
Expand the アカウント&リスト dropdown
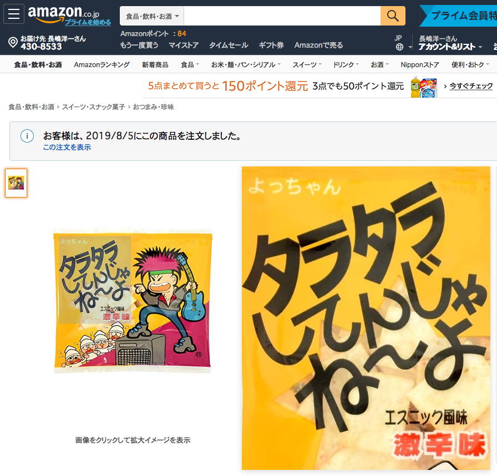[450, 47]
